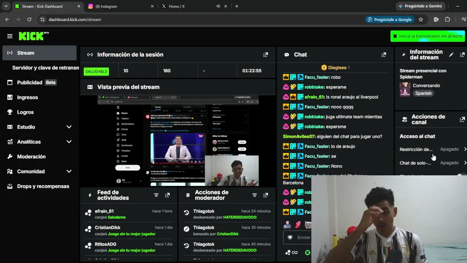Click the browser address bar URL
467x263 pixels.
75,19
